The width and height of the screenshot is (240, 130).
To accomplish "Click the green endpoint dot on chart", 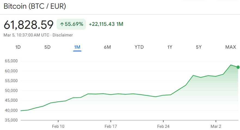I will tap(238, 67).
